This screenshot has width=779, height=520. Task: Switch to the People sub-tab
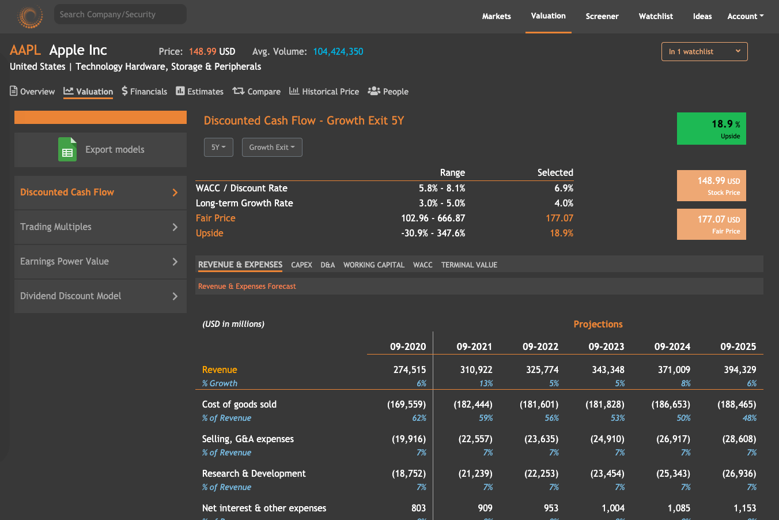point(388,91)
